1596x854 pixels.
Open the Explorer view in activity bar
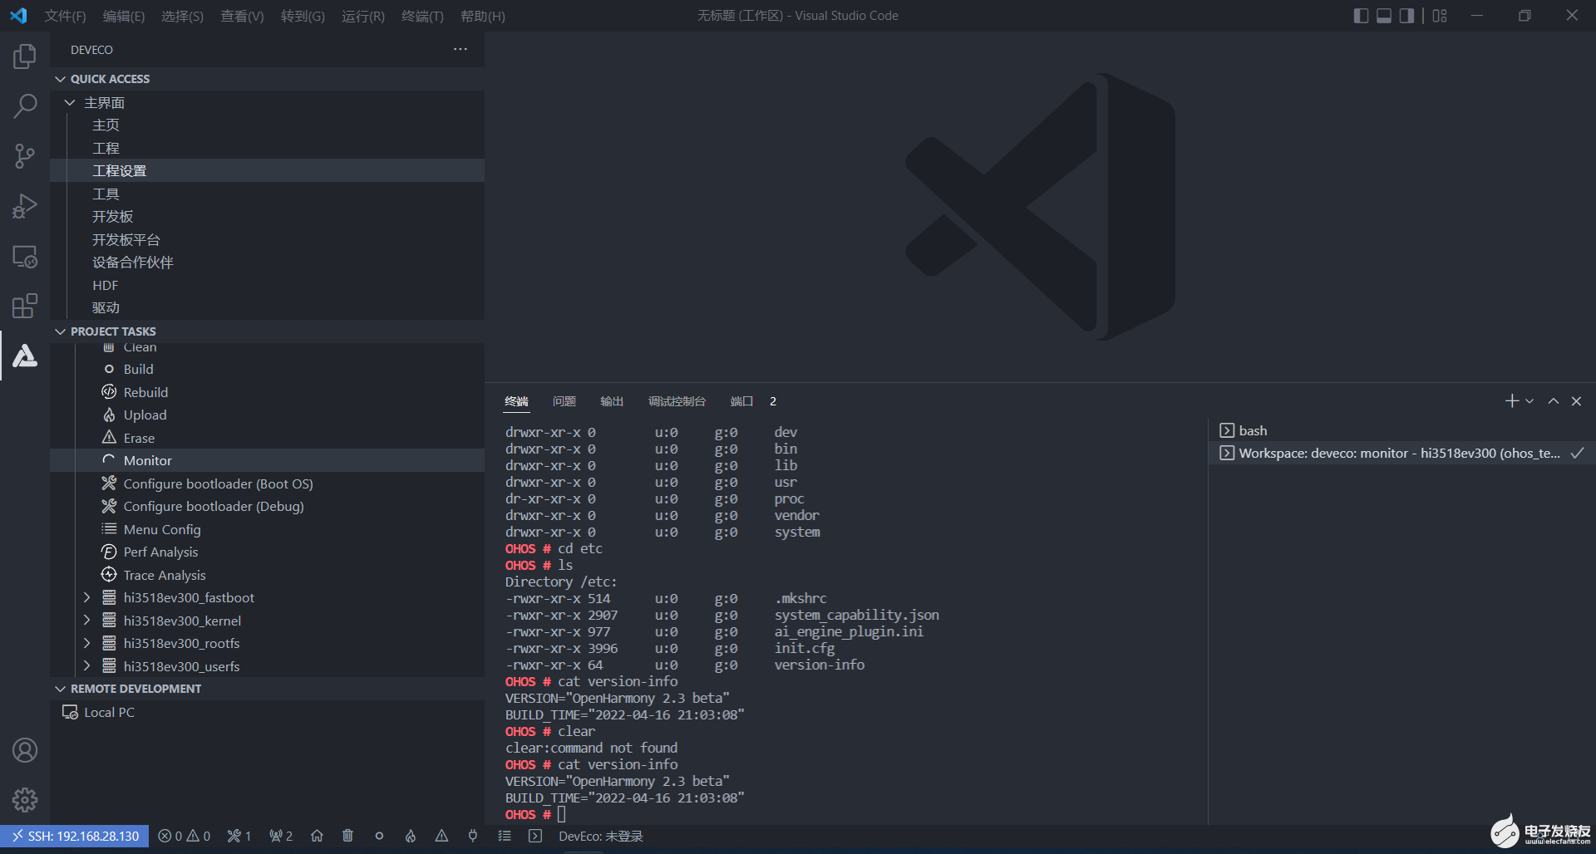[x=25, y=56]
